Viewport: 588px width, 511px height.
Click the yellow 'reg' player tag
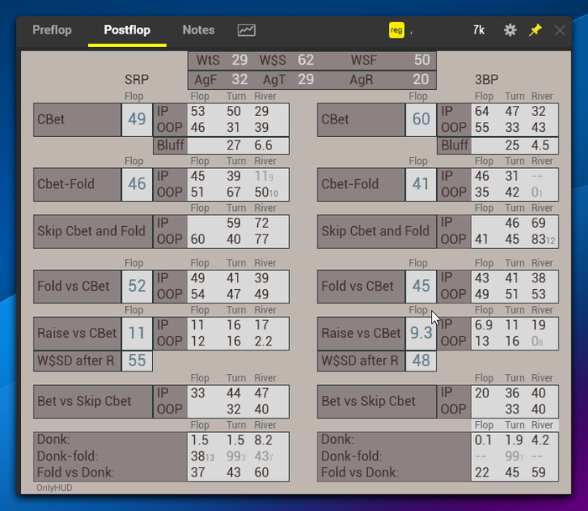(396, 30)
